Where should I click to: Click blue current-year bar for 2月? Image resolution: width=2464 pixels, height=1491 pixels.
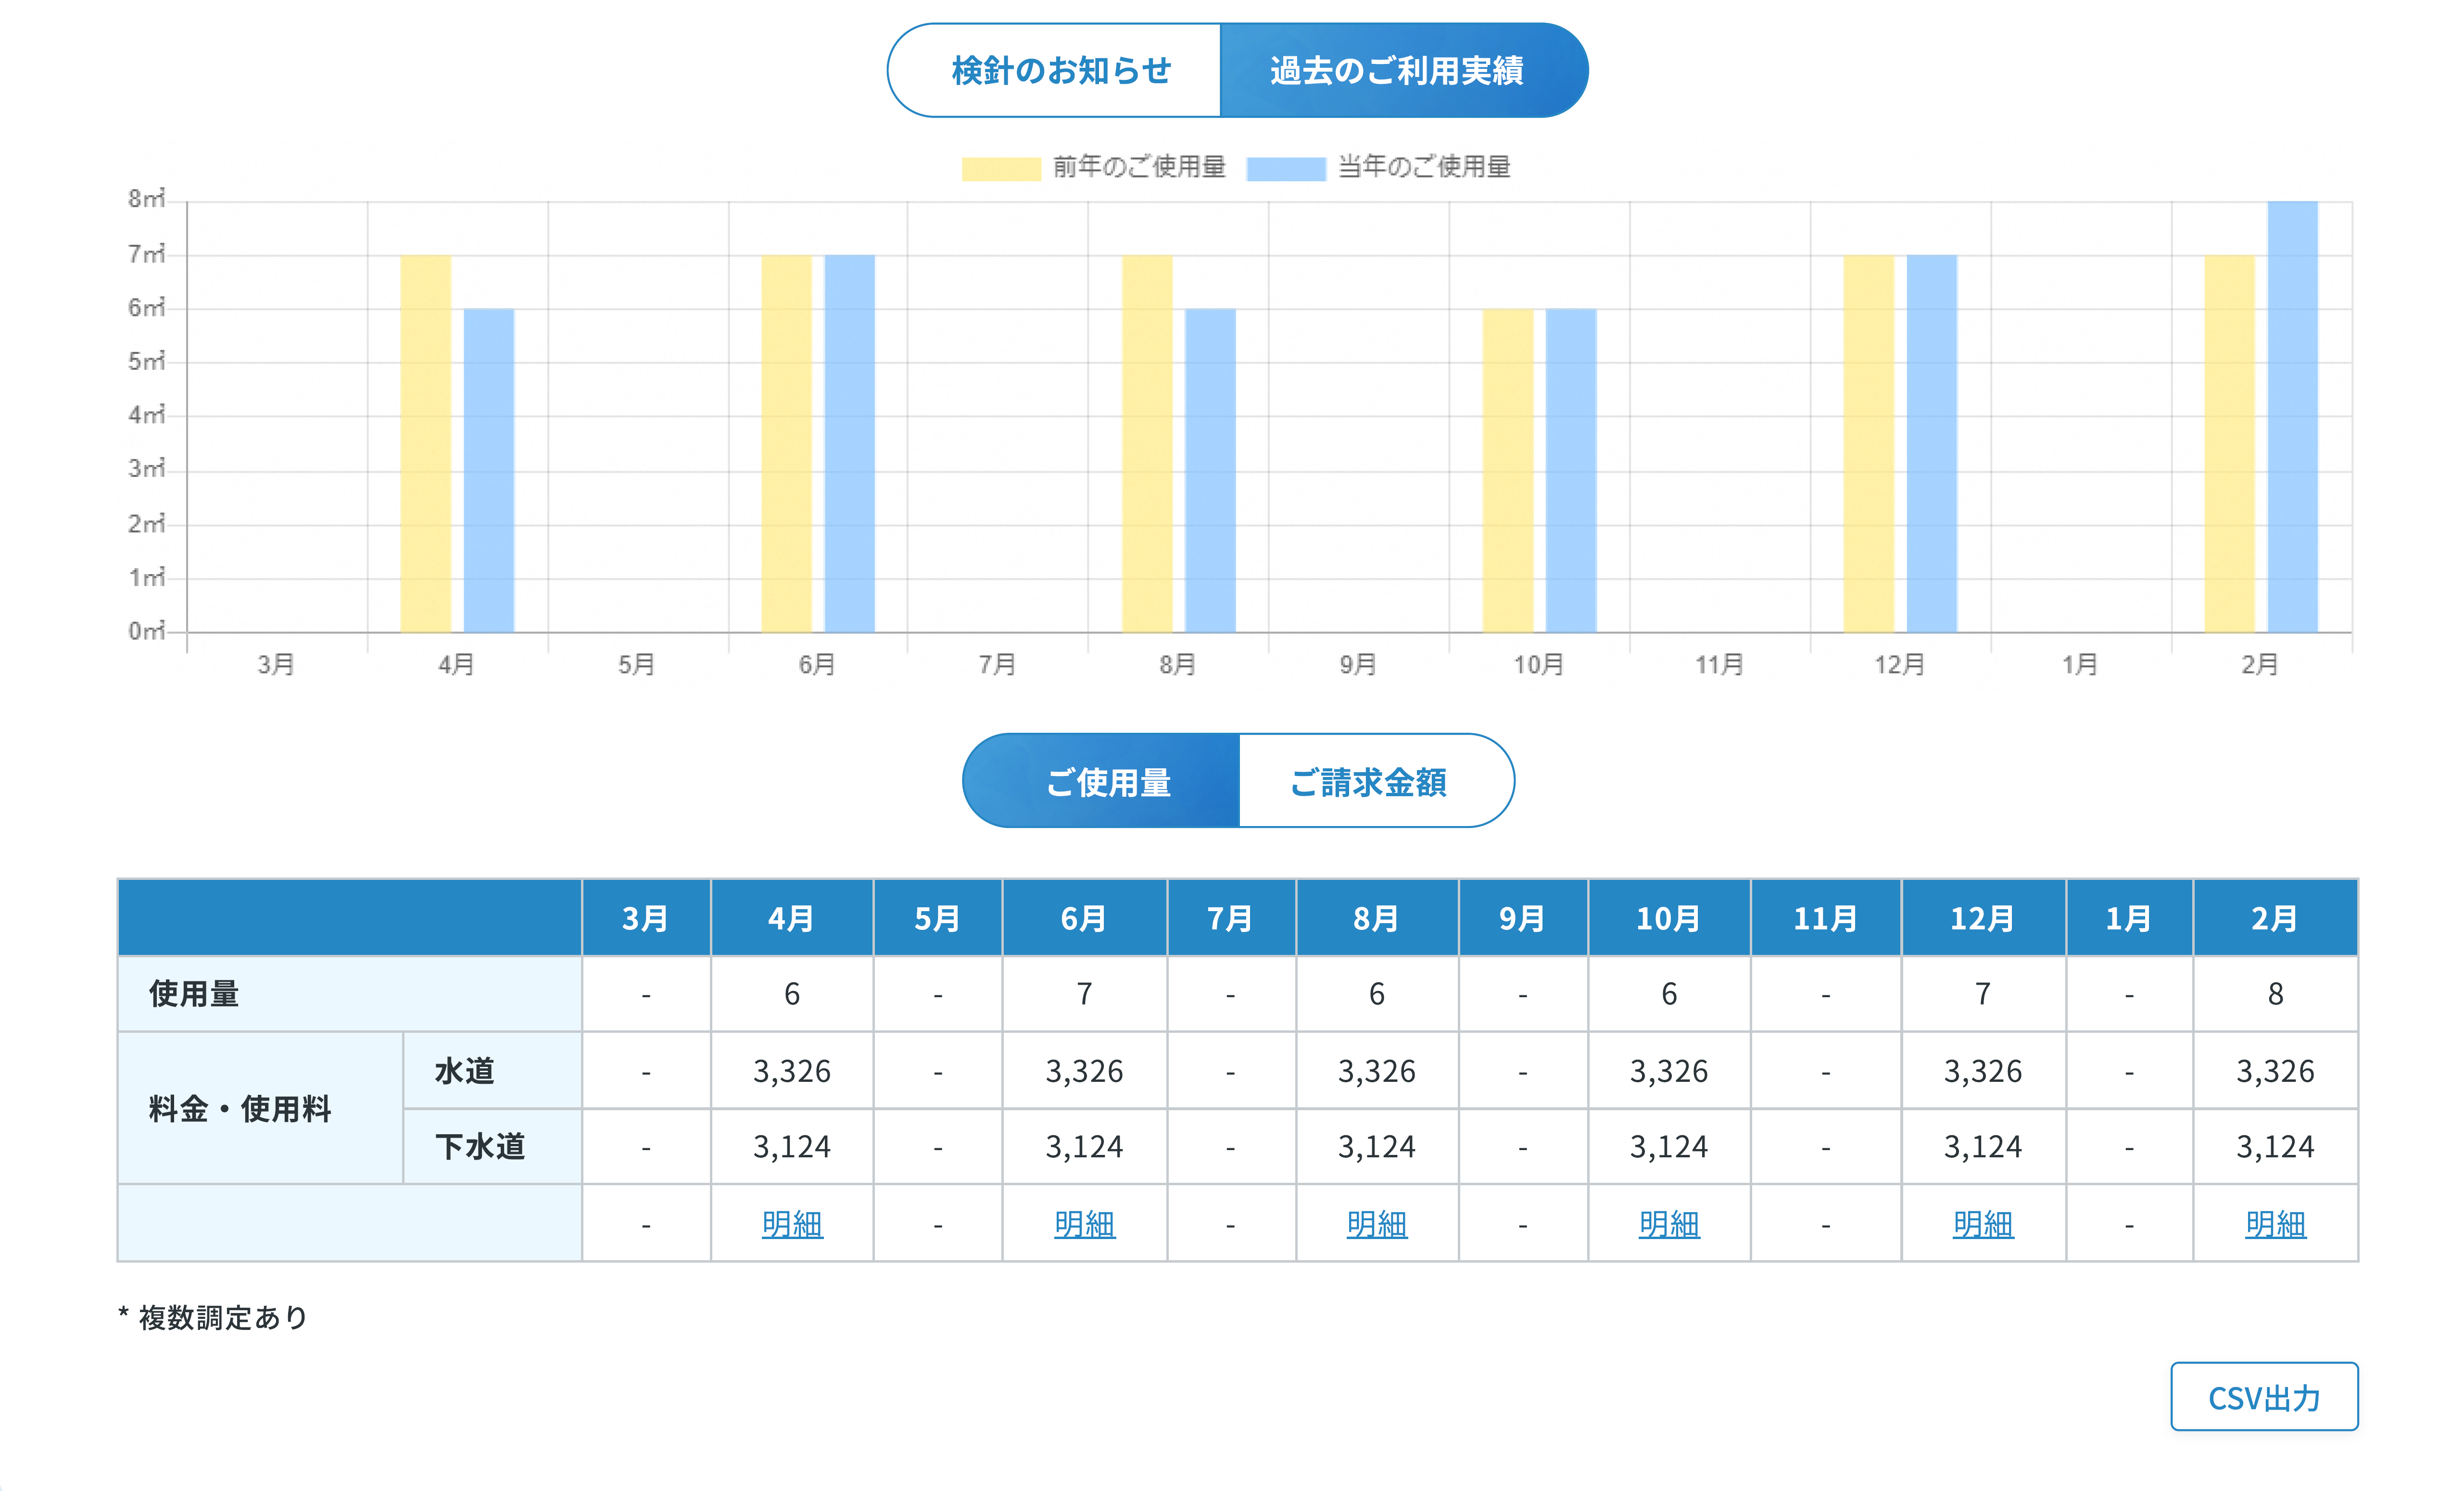2293,417
